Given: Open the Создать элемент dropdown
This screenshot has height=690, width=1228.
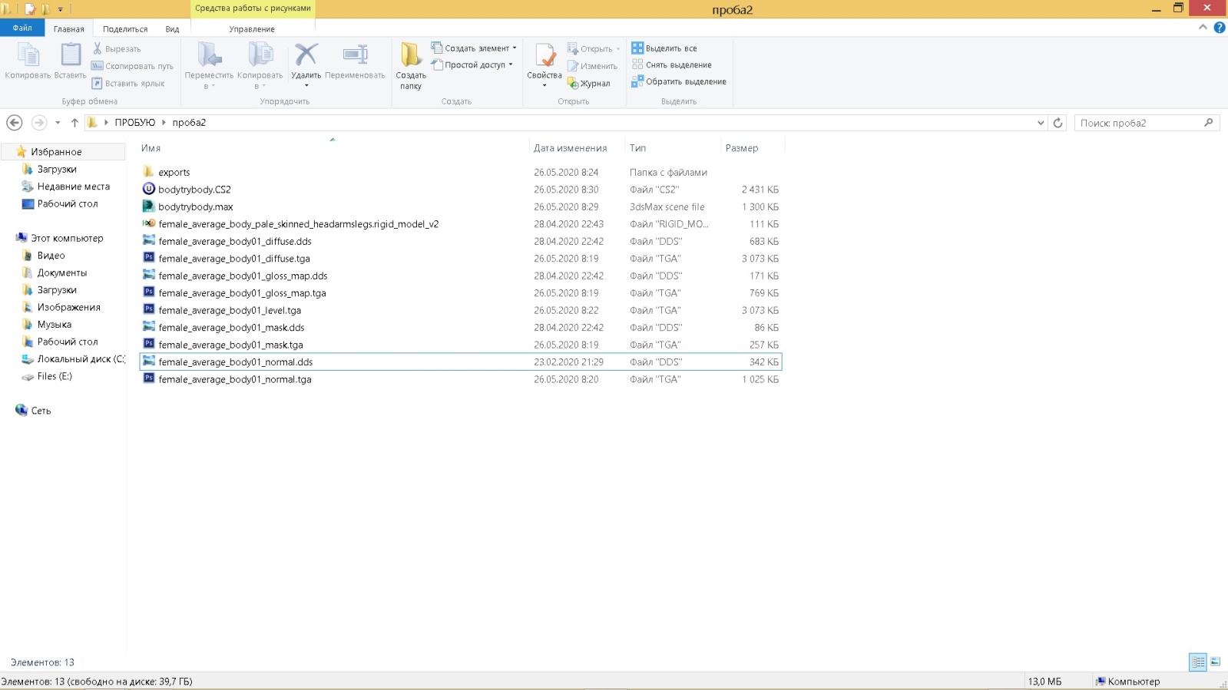Looking at the screenshot, I should [474, 48].
